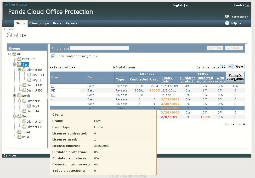Click the TRIAL group folder icon
255x178 pixels.
click(x=19, y=132)
